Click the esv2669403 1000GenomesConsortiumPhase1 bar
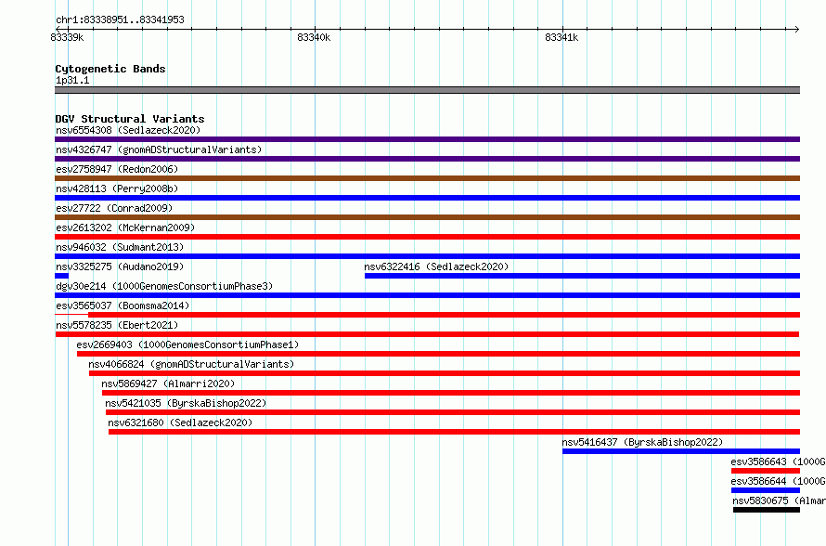This screenshot has height=546, width=826. [x=438, y=354]
